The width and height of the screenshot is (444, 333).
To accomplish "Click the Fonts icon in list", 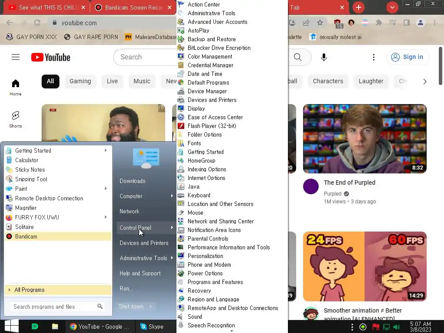I will [x=181, y=143].
